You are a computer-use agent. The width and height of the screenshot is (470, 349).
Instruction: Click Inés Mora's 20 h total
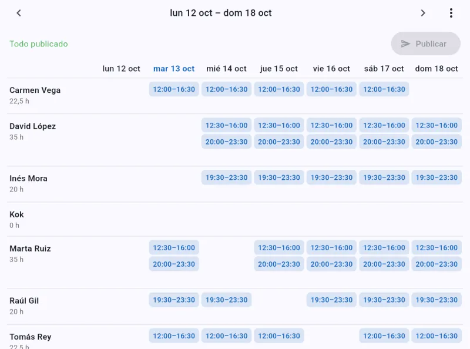(16, 189)
